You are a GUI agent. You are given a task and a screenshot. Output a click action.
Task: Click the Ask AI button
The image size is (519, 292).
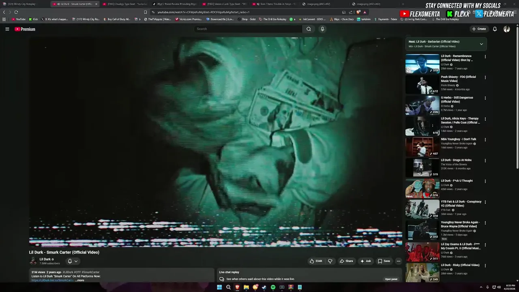coord(365,261)
